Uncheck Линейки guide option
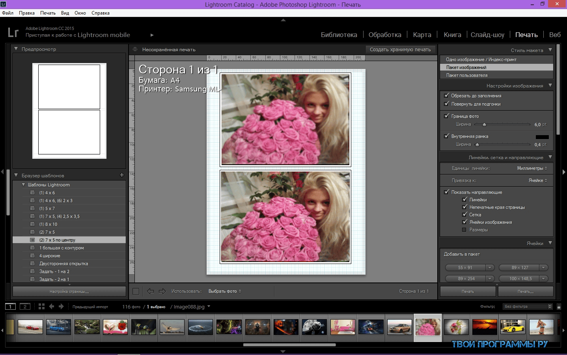Screen dimensions: 567x355 click(x=464, y=199)
